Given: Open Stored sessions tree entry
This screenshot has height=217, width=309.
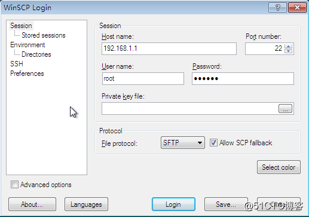Looking at the screenshot, I should point(44,35).
